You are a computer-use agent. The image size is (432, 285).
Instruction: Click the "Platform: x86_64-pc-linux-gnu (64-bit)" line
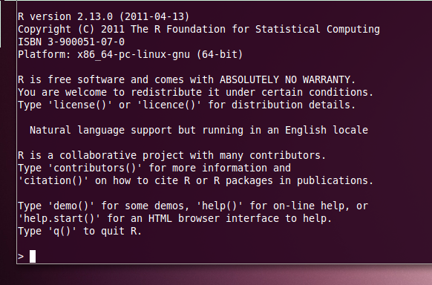point(131,54)
